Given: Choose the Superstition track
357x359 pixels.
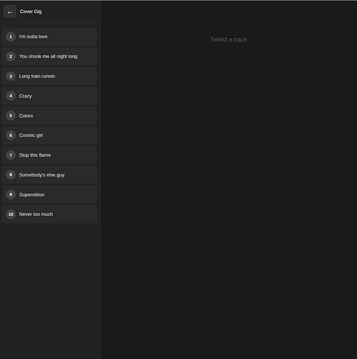Looking at the screenshot, I should tap(49, 195).
